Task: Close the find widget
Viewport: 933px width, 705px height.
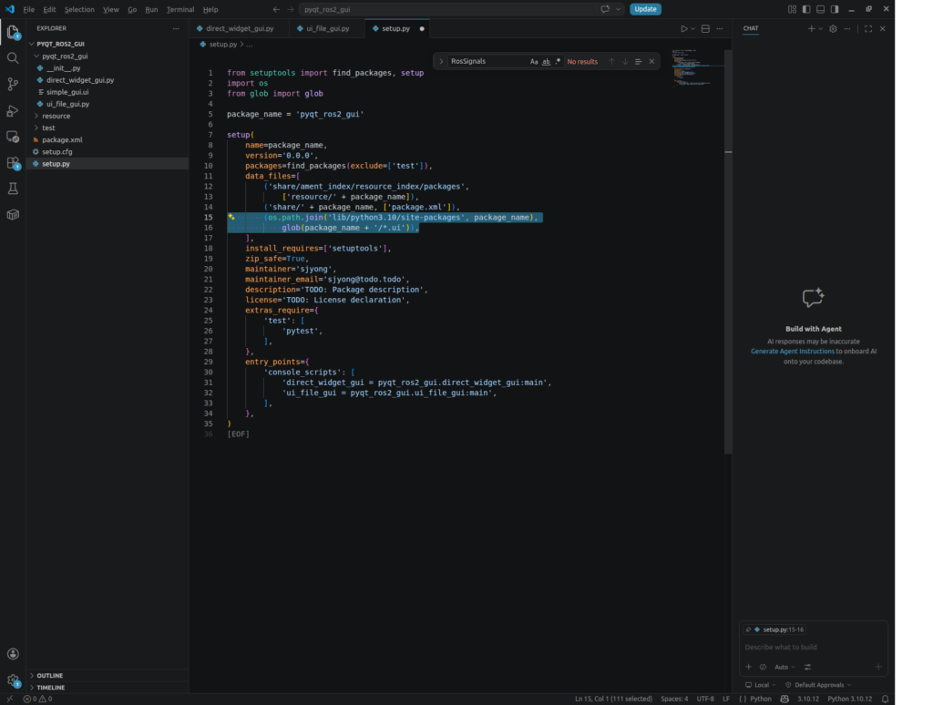Action: point(651,61)
